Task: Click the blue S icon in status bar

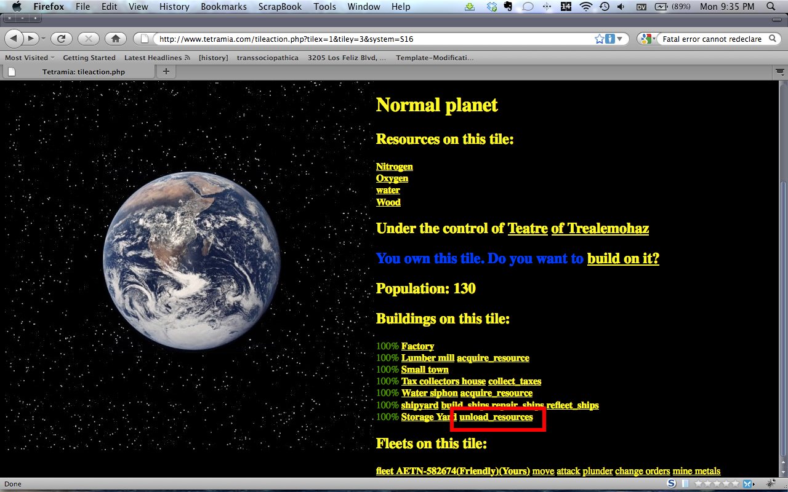Action: pyautogui.click(x=671, y=484)
